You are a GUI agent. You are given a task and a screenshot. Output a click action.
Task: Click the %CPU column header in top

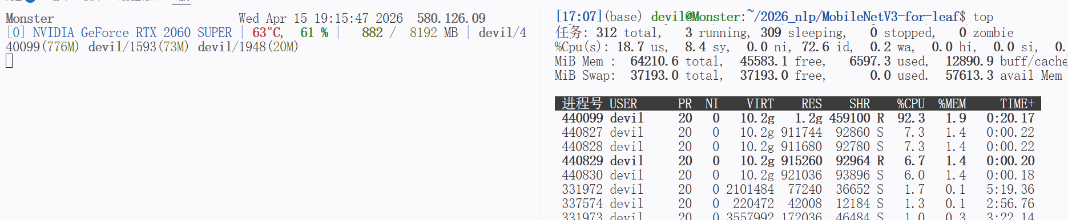coord(910,104)
